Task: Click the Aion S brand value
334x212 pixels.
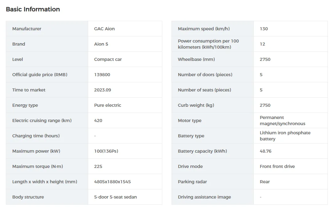Action: [101, 44]
